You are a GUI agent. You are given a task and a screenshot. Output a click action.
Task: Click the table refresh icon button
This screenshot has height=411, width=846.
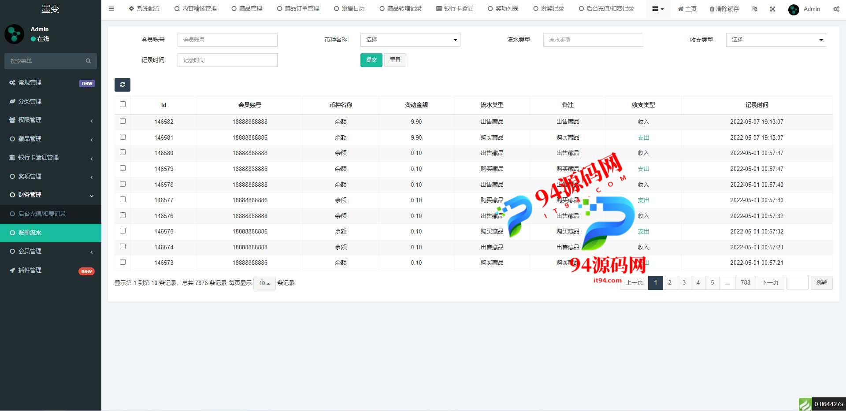tap(122, 85)
